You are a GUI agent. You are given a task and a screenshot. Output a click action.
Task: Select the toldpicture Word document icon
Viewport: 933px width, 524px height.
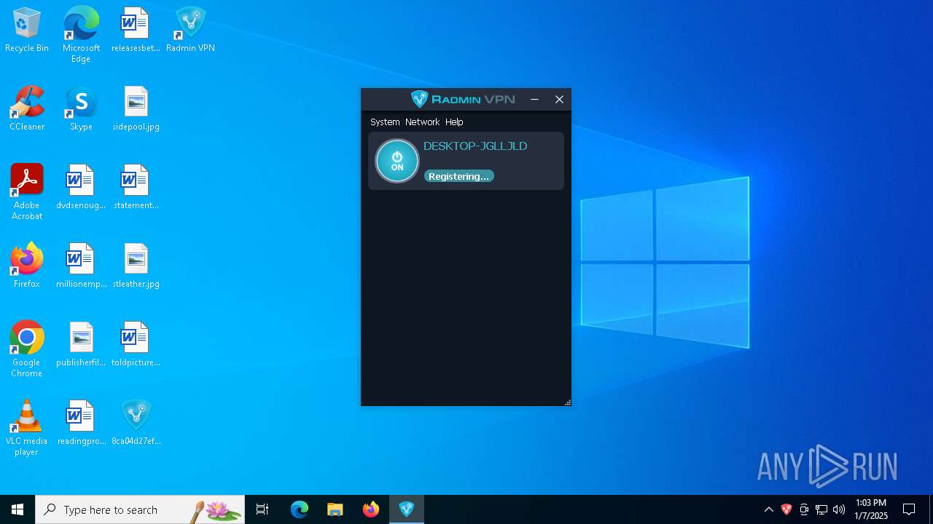[136, 345]
